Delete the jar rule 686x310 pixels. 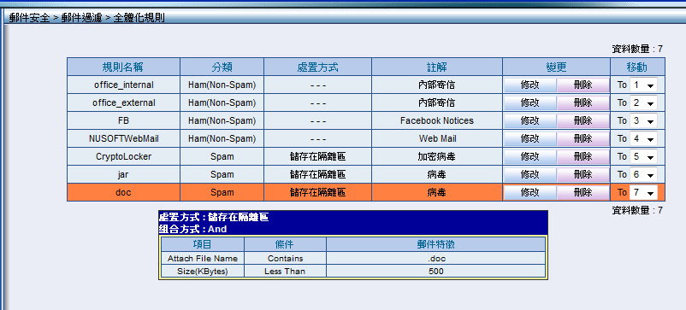coord(583,174)
